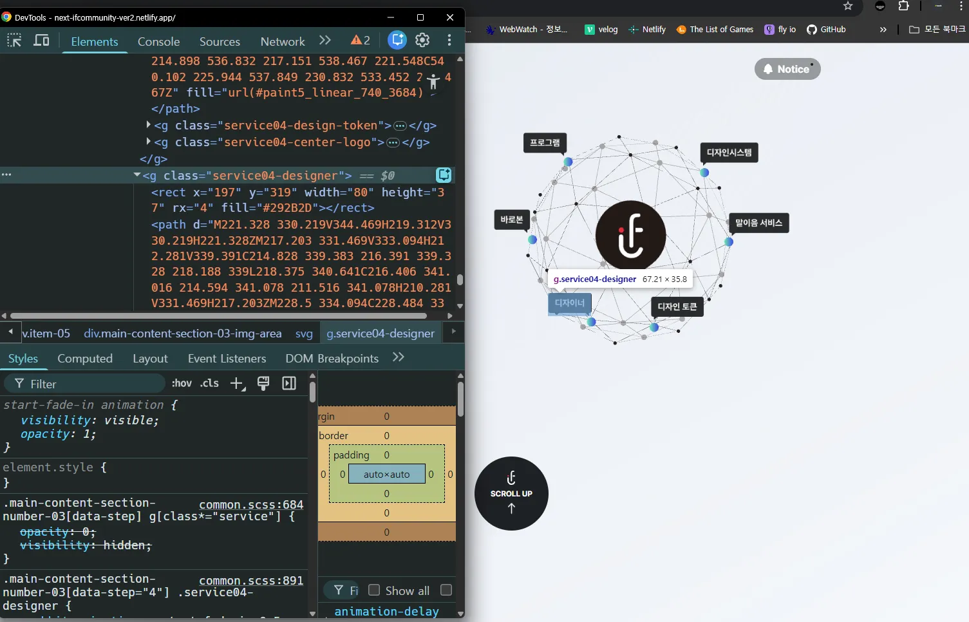The image size is (969, 622).
Task: Expand the service04-design-token g node
Action: coord(149,125)
